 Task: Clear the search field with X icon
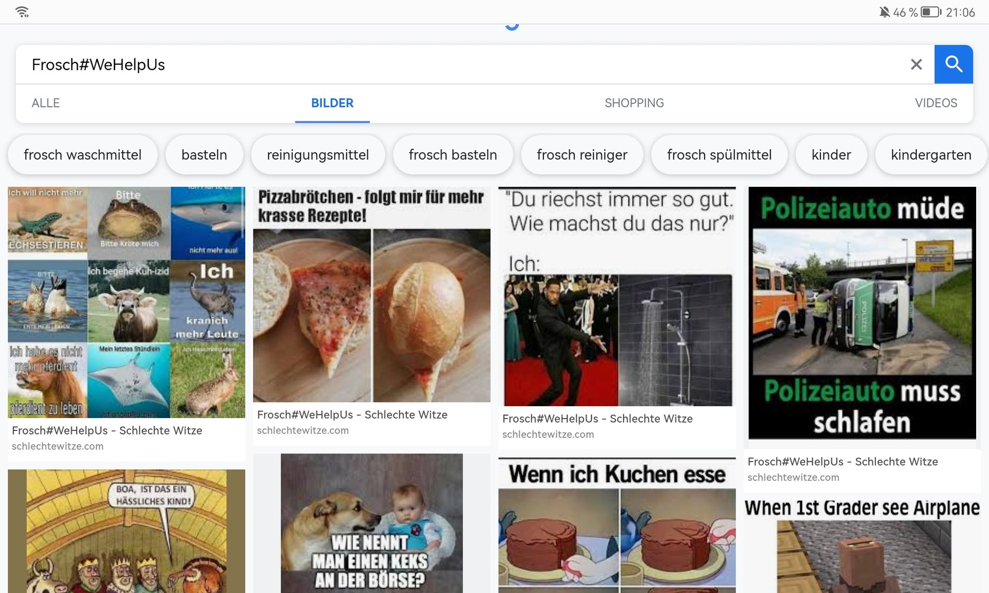[916, 64]
